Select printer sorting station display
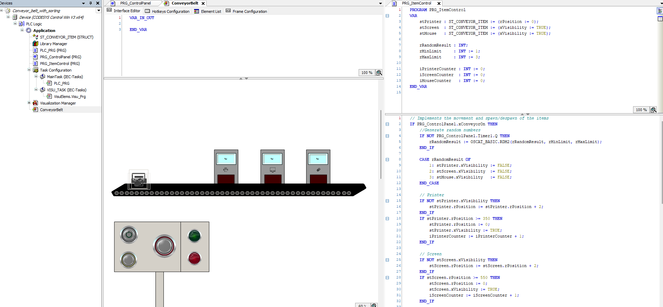 tap(226, 159)
